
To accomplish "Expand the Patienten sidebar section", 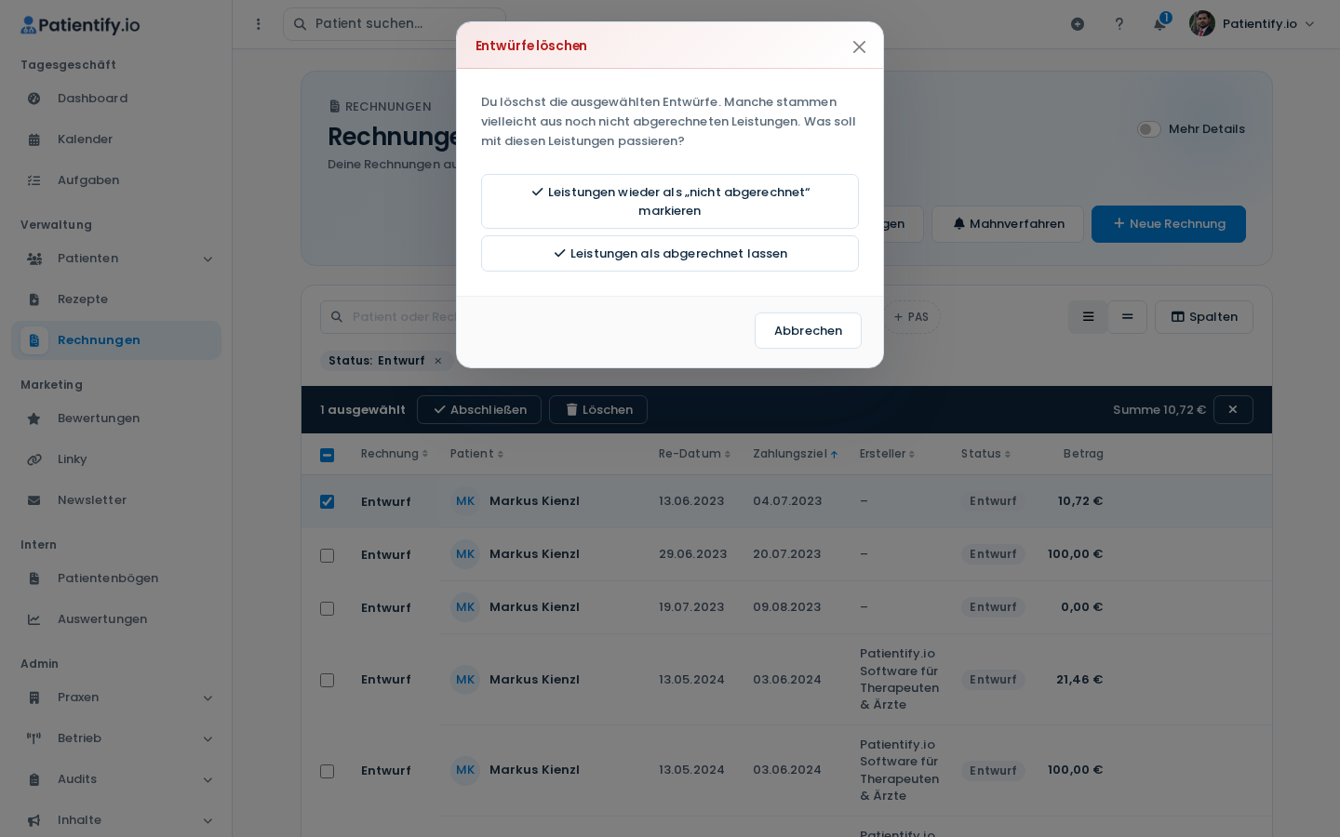I will (116, 259).
